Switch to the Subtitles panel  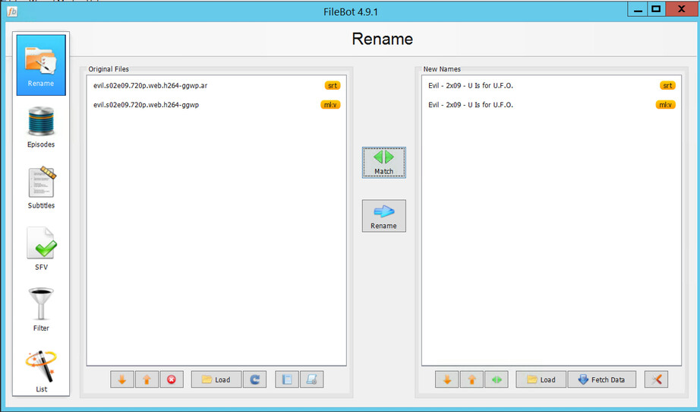(41, 189)
